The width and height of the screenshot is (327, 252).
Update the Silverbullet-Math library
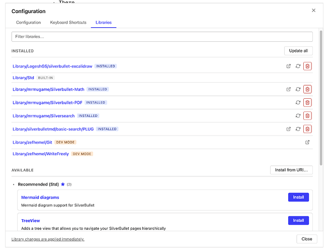pos(298,89)
